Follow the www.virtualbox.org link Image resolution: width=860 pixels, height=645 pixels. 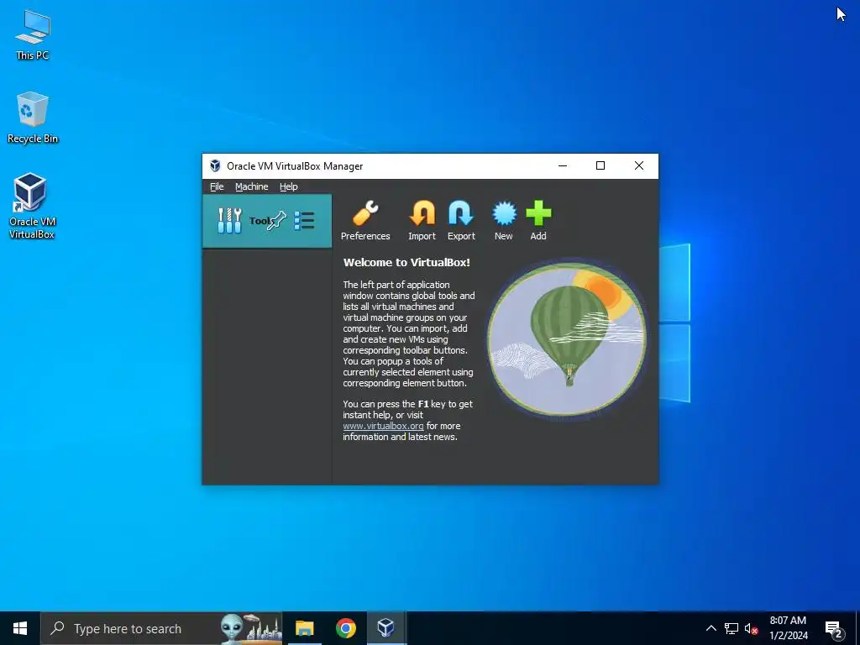383,426
